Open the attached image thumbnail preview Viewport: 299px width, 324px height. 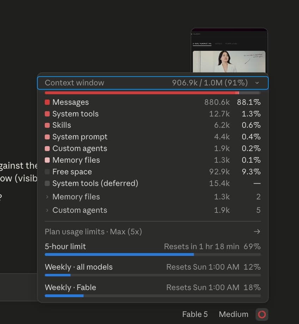pos(229,50)
